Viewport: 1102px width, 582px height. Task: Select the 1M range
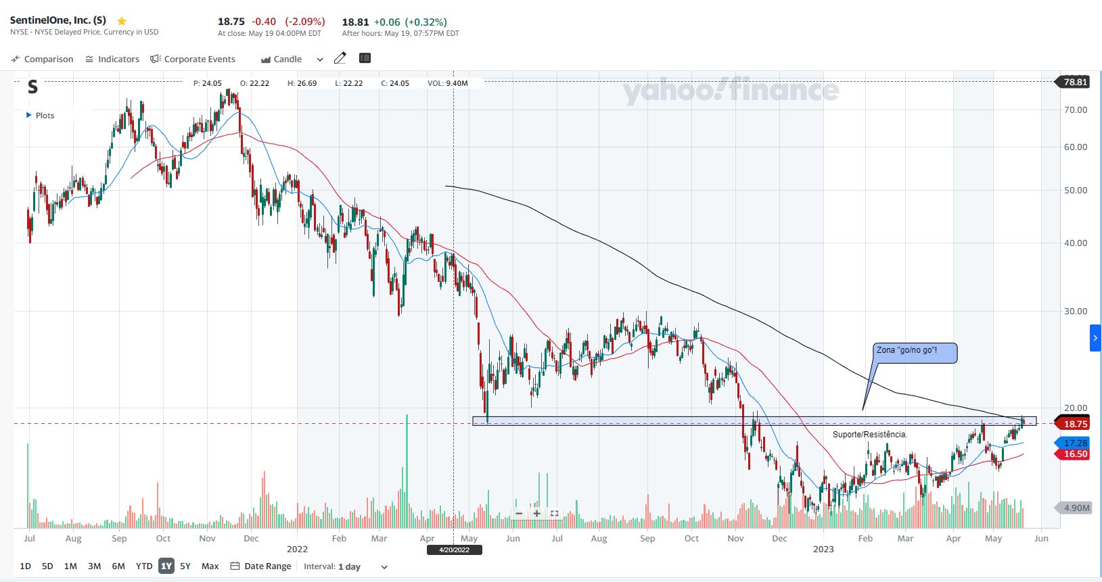[70, 566]
